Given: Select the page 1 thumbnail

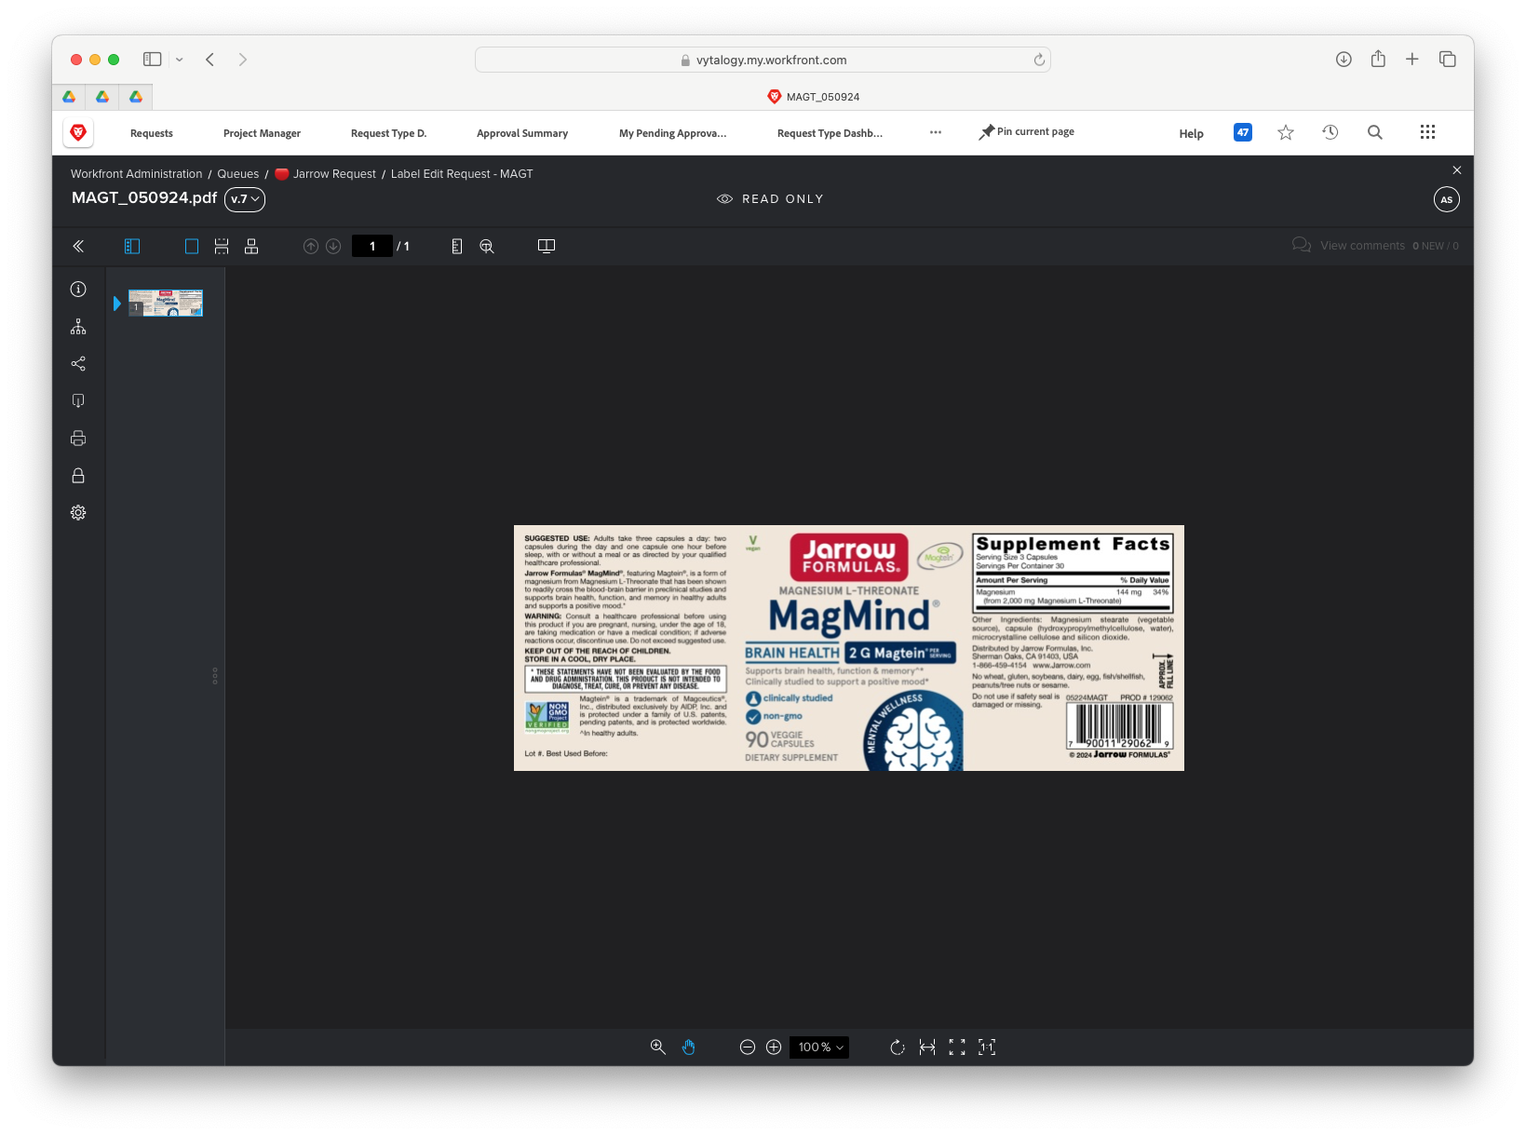Looking at the screenshot, I should click(x=166, y=303).
